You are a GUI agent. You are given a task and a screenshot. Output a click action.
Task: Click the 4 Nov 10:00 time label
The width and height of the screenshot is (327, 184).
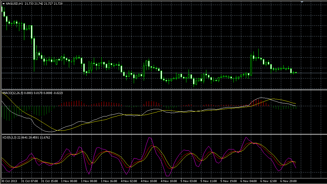pyautogui.click(x=149, y=181)
